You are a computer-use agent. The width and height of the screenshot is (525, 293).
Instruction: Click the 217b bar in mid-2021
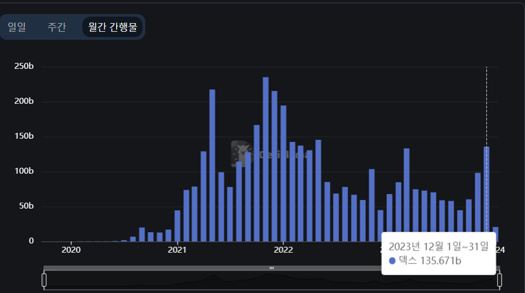[212, 166]
